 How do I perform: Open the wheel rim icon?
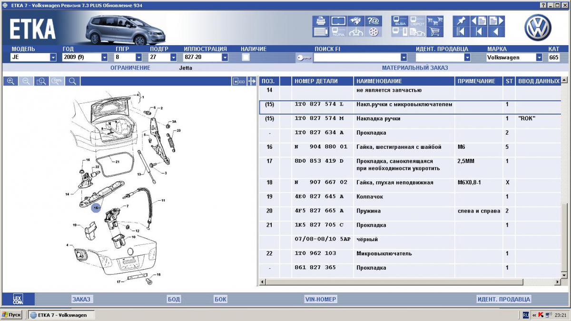pos(373,32)
